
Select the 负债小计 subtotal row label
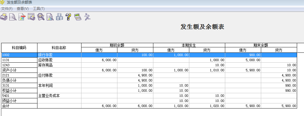point(19,80)
